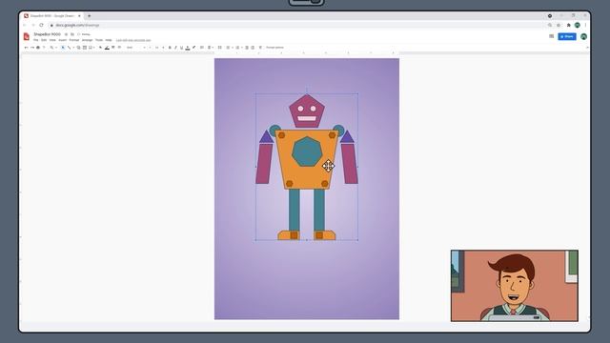Open the View menu
610x343 pixels.
click(52, 40)
